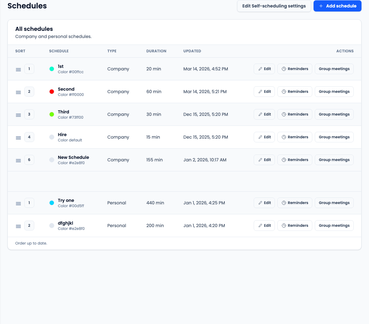369x324 pixels.
Task: Click the TYPE column header
Action: tap(112, 51)
